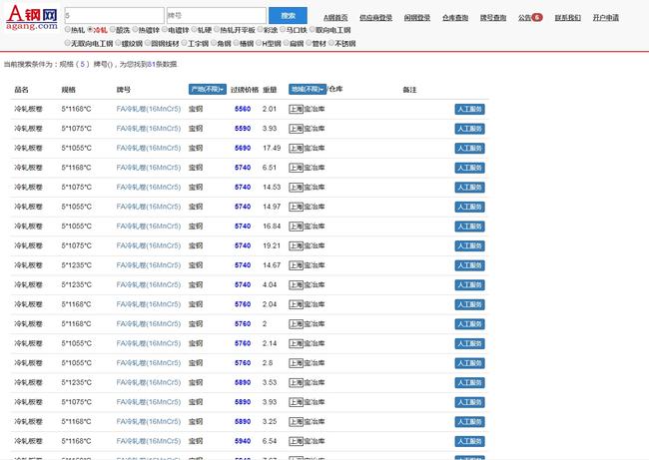Click the 5*1168*C spec in the 2.01 row
Image resolution: width=649 pixels, height=460 pixels.
click(x=76, y=109)
